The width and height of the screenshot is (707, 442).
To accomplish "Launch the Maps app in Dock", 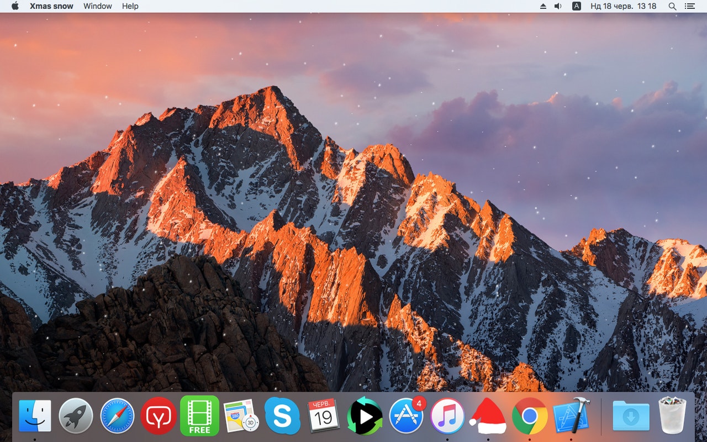I will tap(241, 415).
